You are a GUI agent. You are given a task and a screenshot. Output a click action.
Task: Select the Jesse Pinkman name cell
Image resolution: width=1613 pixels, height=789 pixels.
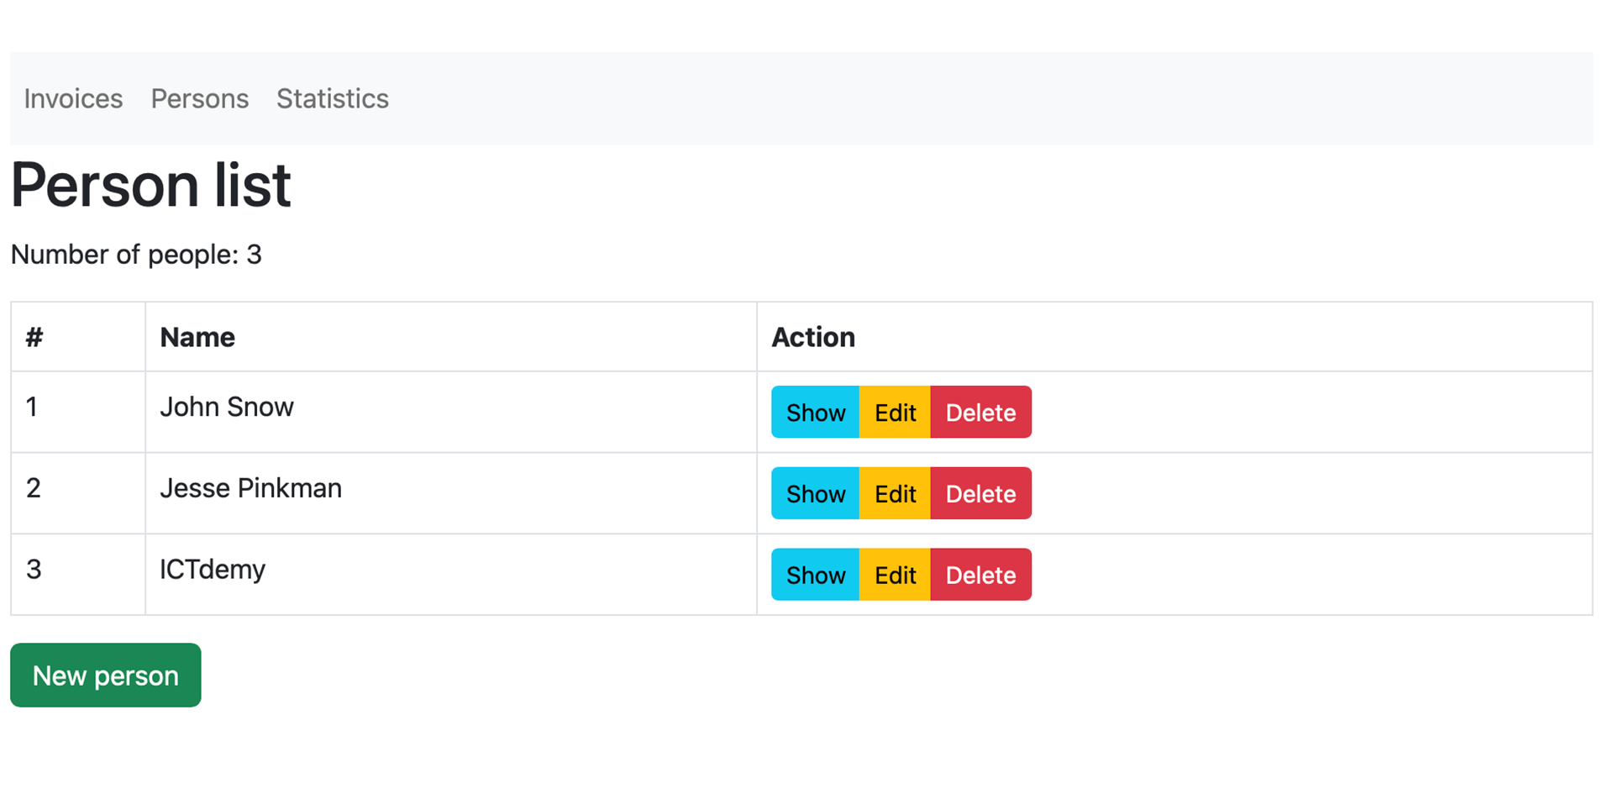coord(250,489)
